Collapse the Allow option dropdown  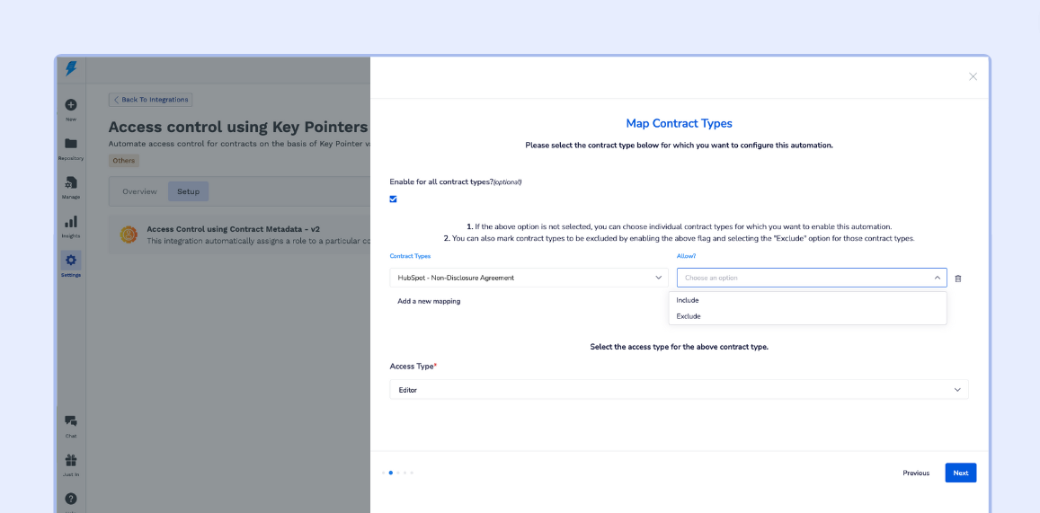[937, 278]
